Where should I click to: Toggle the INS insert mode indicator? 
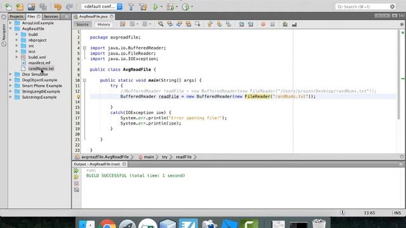(x=398, y=213)
